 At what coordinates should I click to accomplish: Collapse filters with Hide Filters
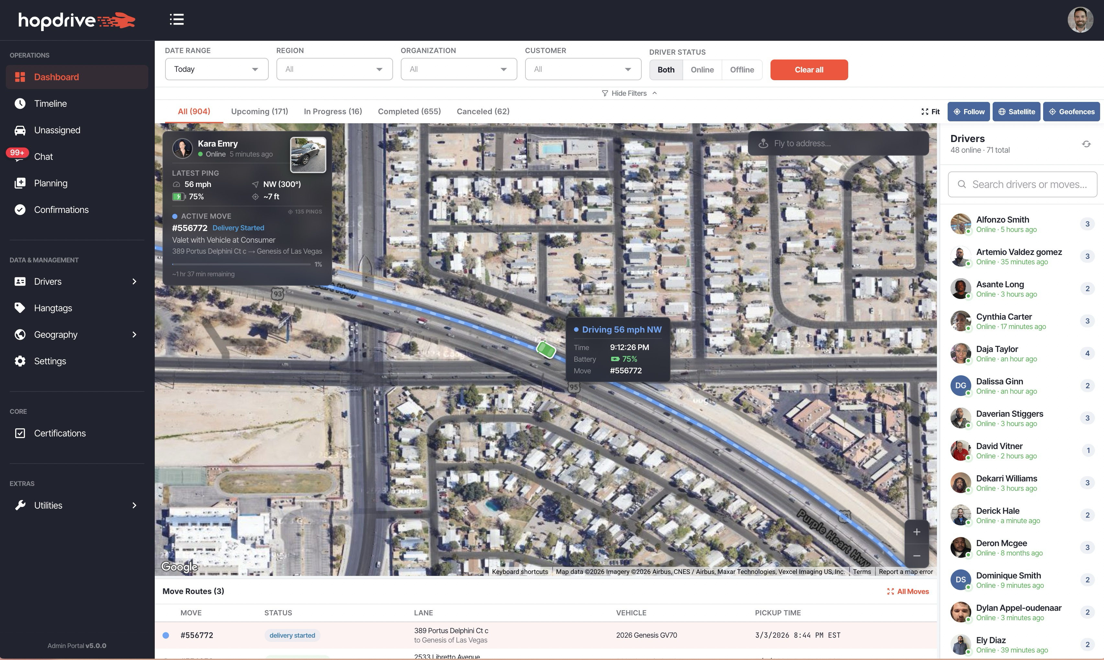tap(629, 93)
